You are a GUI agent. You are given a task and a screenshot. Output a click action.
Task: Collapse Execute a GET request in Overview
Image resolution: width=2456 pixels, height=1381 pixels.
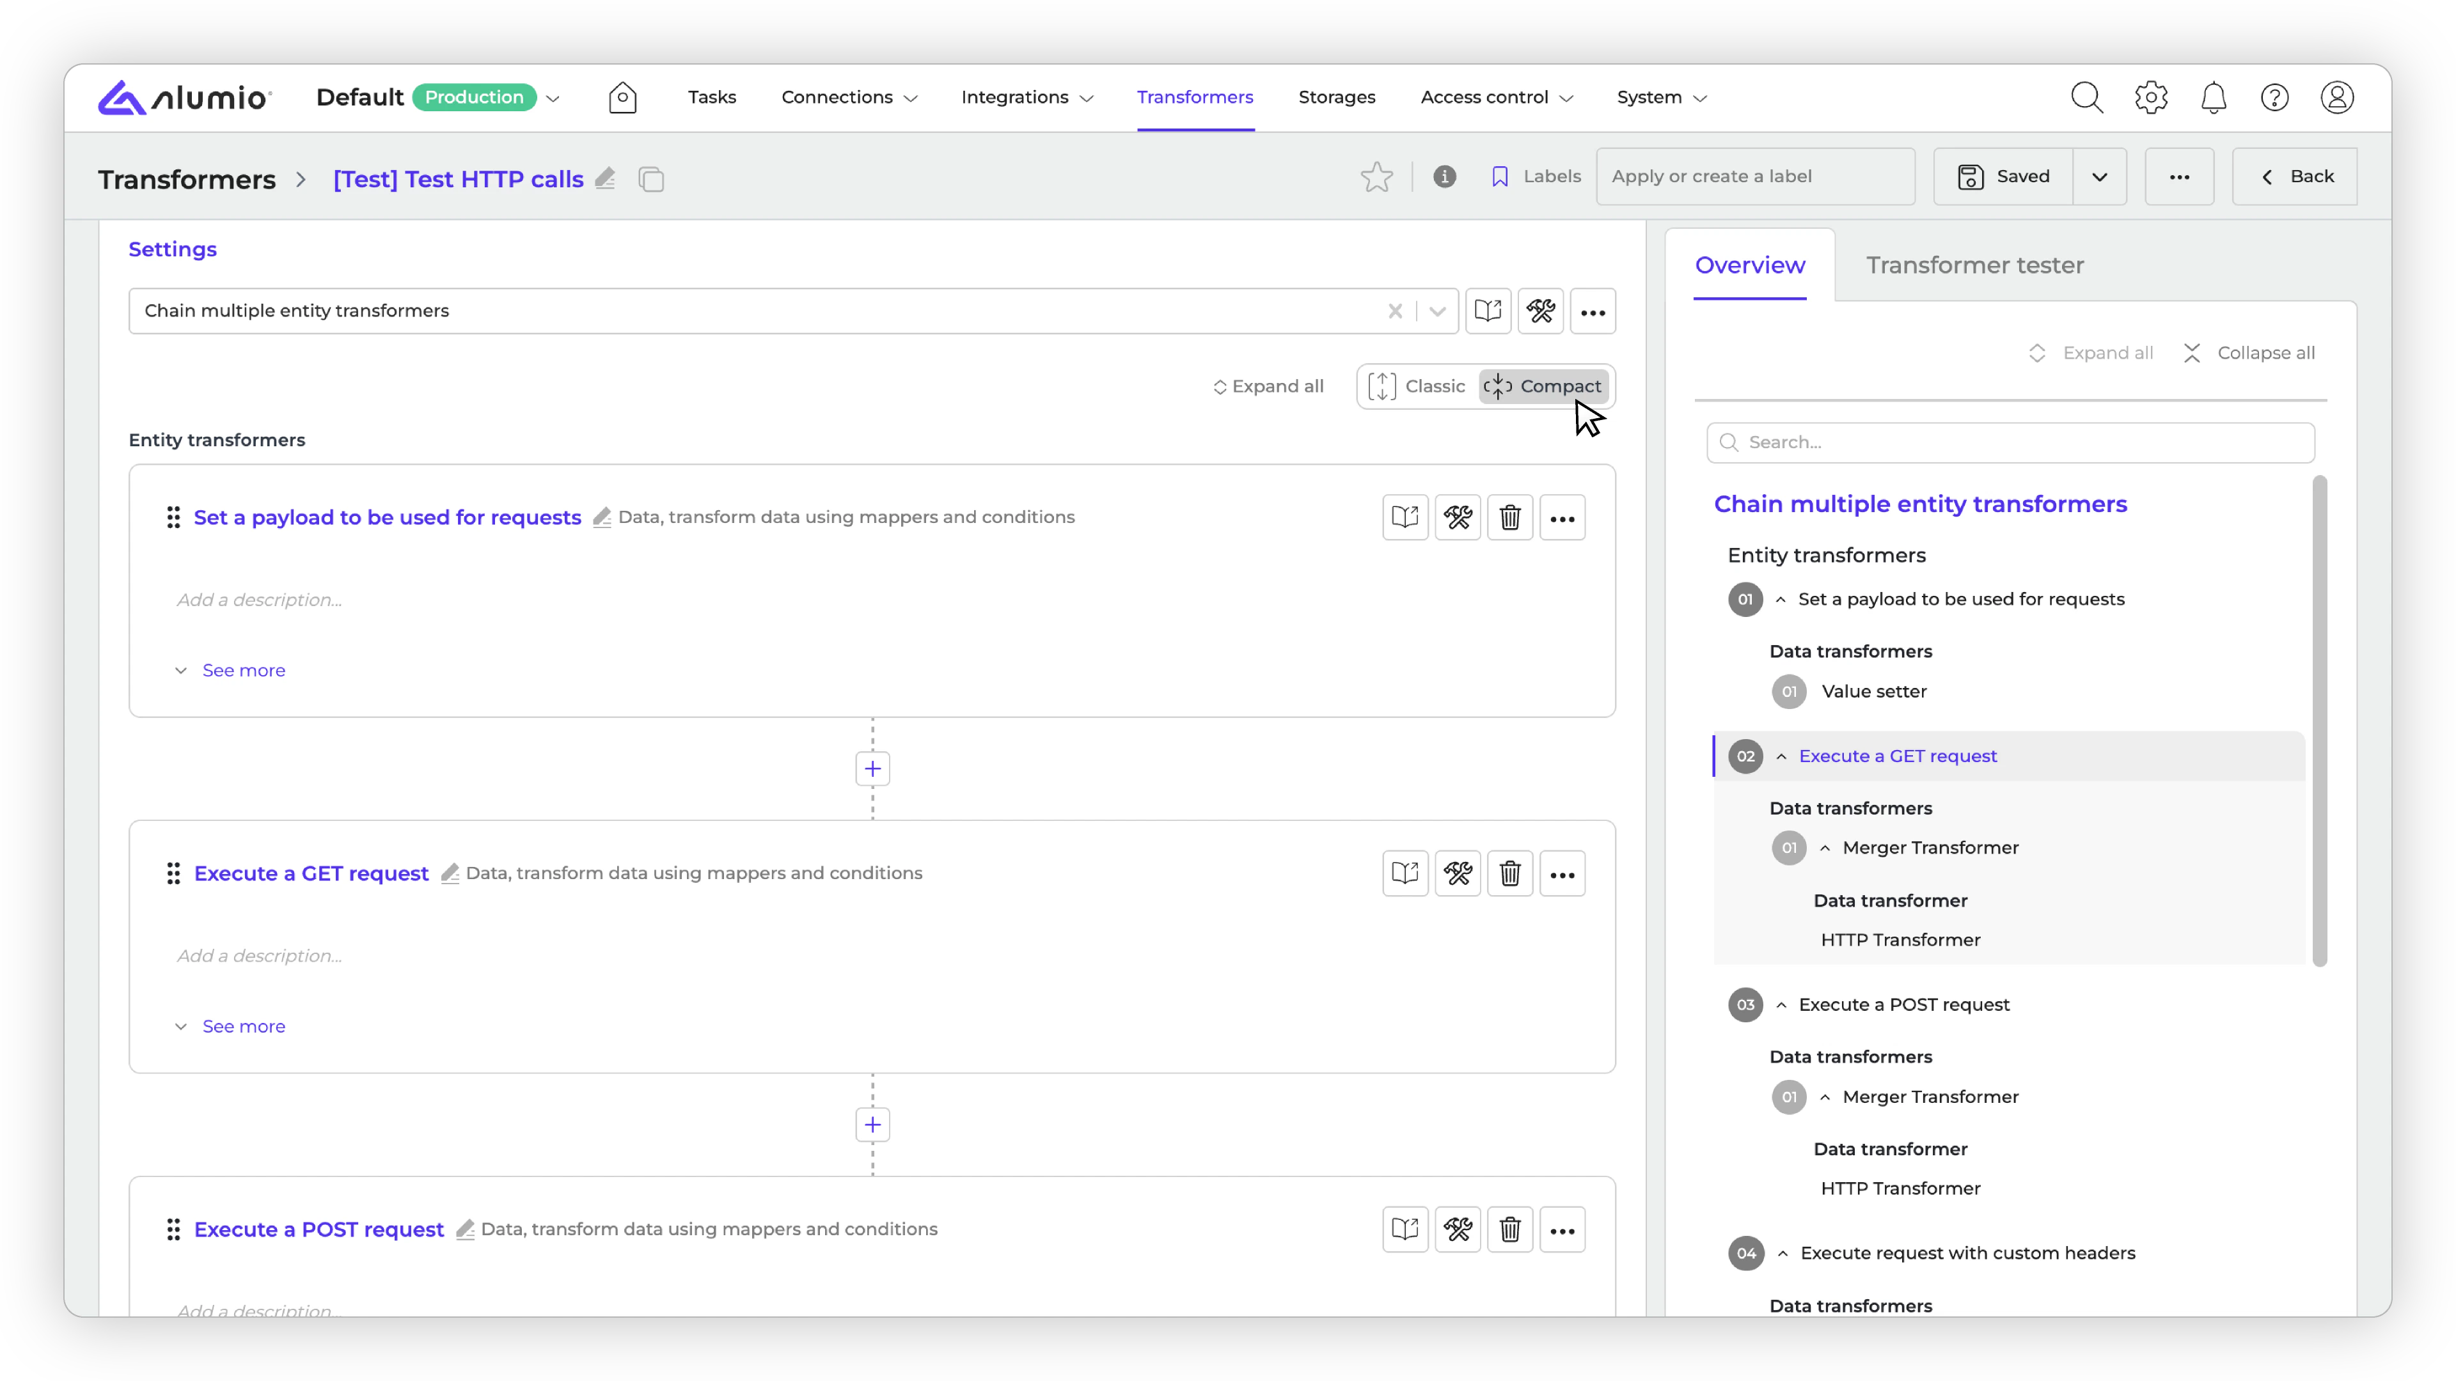pos(1781,757)
